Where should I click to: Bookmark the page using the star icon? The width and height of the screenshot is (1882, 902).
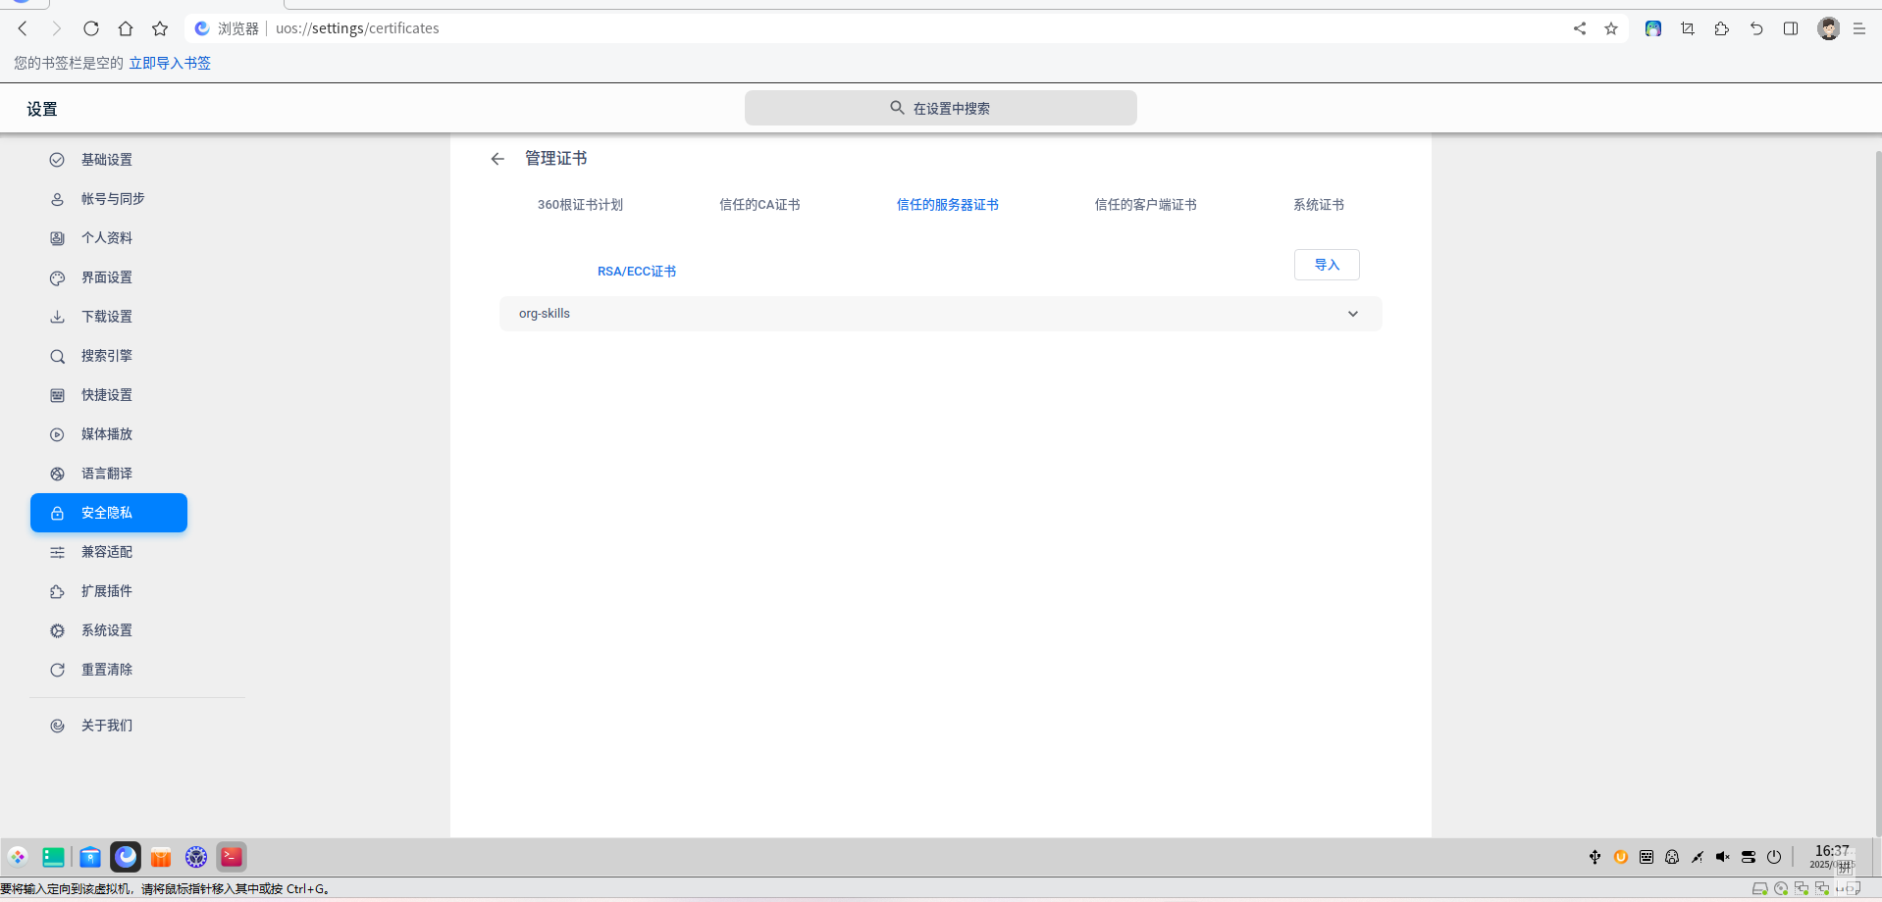click(x=1610, y=28)
